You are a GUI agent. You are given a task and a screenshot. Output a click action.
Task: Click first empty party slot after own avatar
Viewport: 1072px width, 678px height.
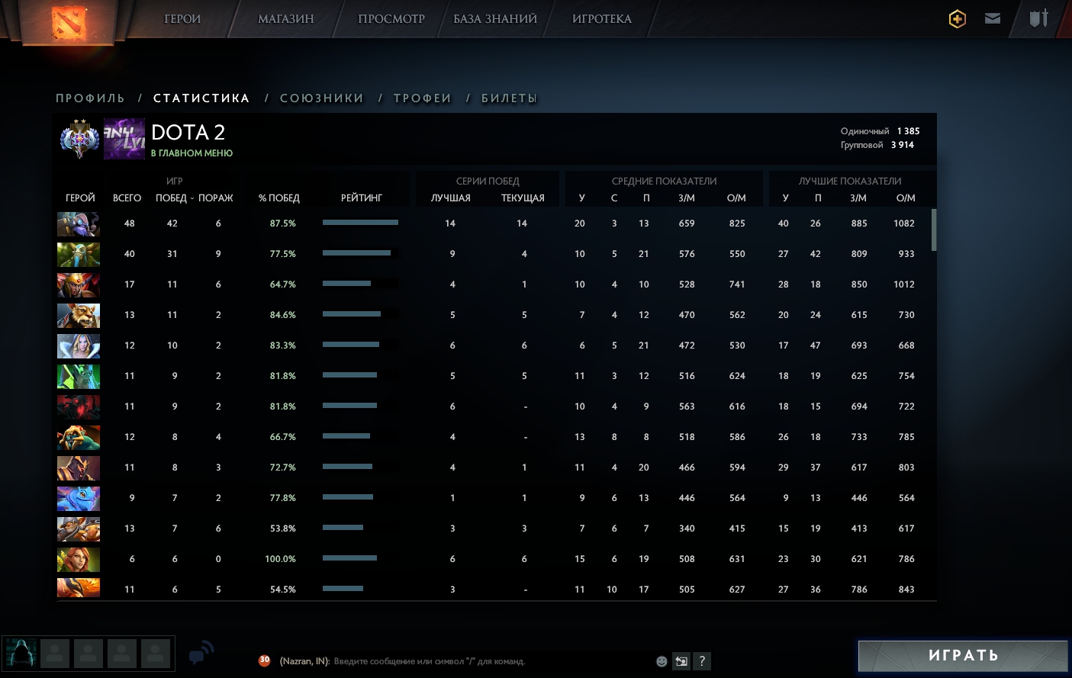tap(55, 654)
